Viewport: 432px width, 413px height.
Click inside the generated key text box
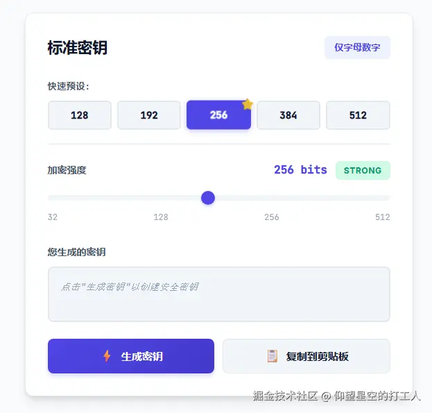click(219, 294)
